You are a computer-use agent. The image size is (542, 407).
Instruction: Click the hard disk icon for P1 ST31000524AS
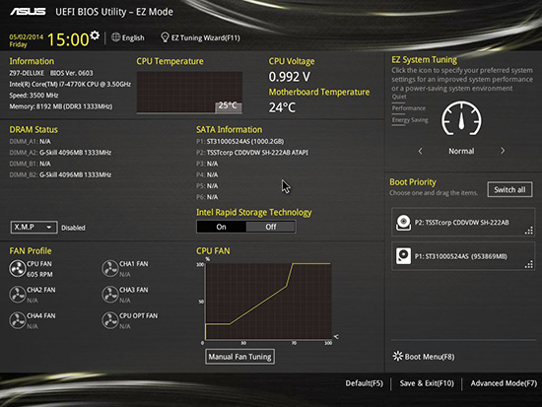[x=403, y=256]
